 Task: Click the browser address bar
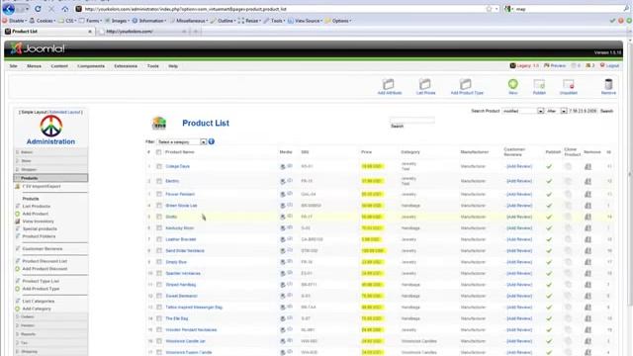click(283, 9)
